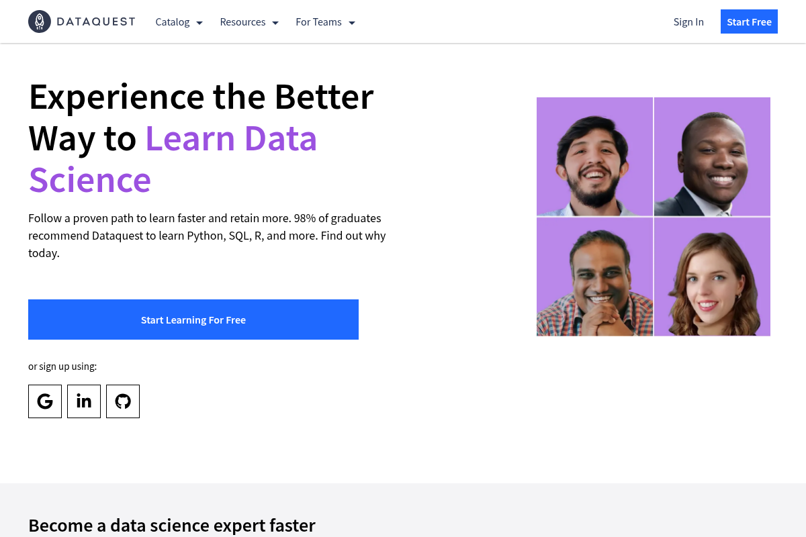Open the For Teams menu
Image resolution: width=806 pixels, height=537 pixels.
318,22
